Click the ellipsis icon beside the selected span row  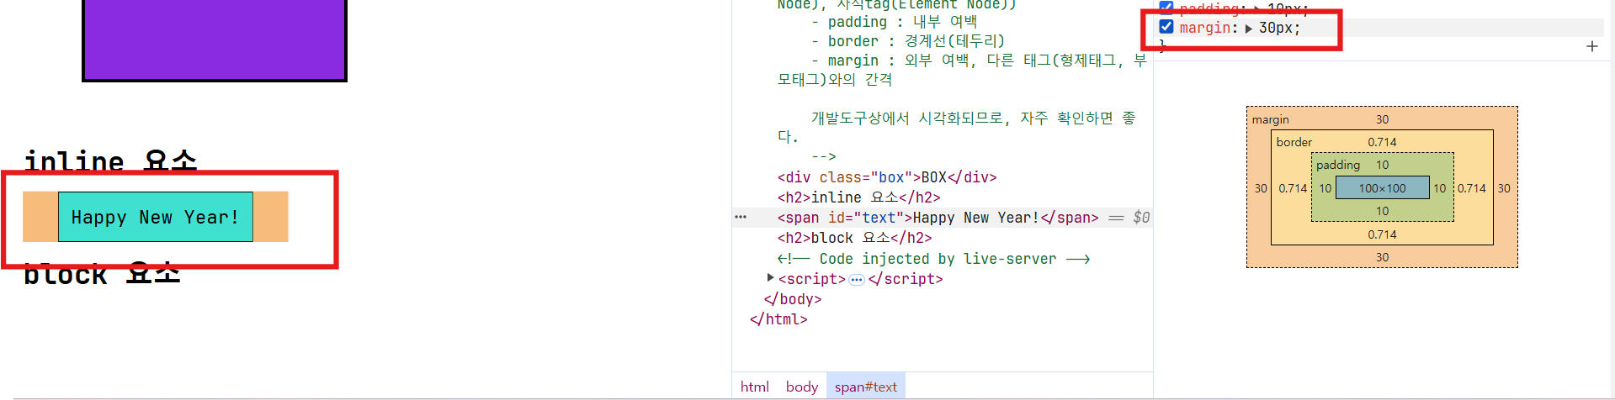tap(741, 218)
